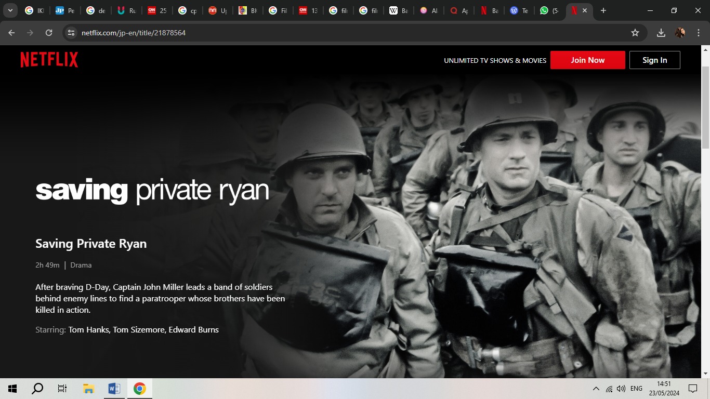
Task: Click the scrollbar up arrow
Action: [705, 49]
